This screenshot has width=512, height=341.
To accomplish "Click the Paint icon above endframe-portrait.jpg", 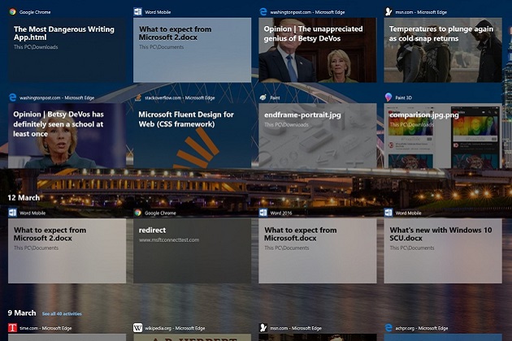I will [x=263, y=97].
